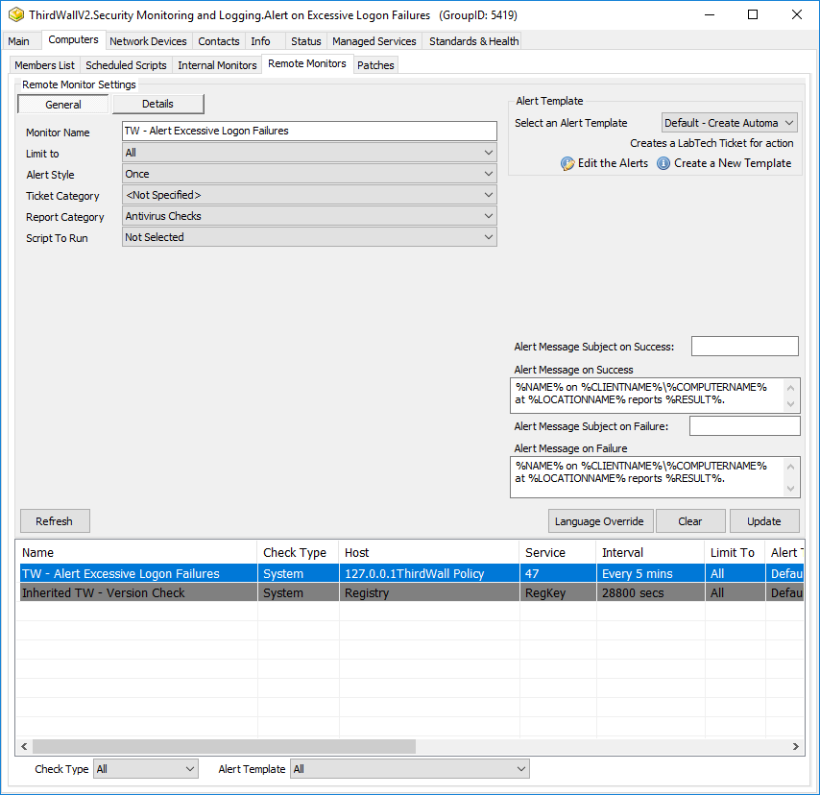Click the Language Override button
Viewport: 820px width, 795px height.
coord(600,521)
